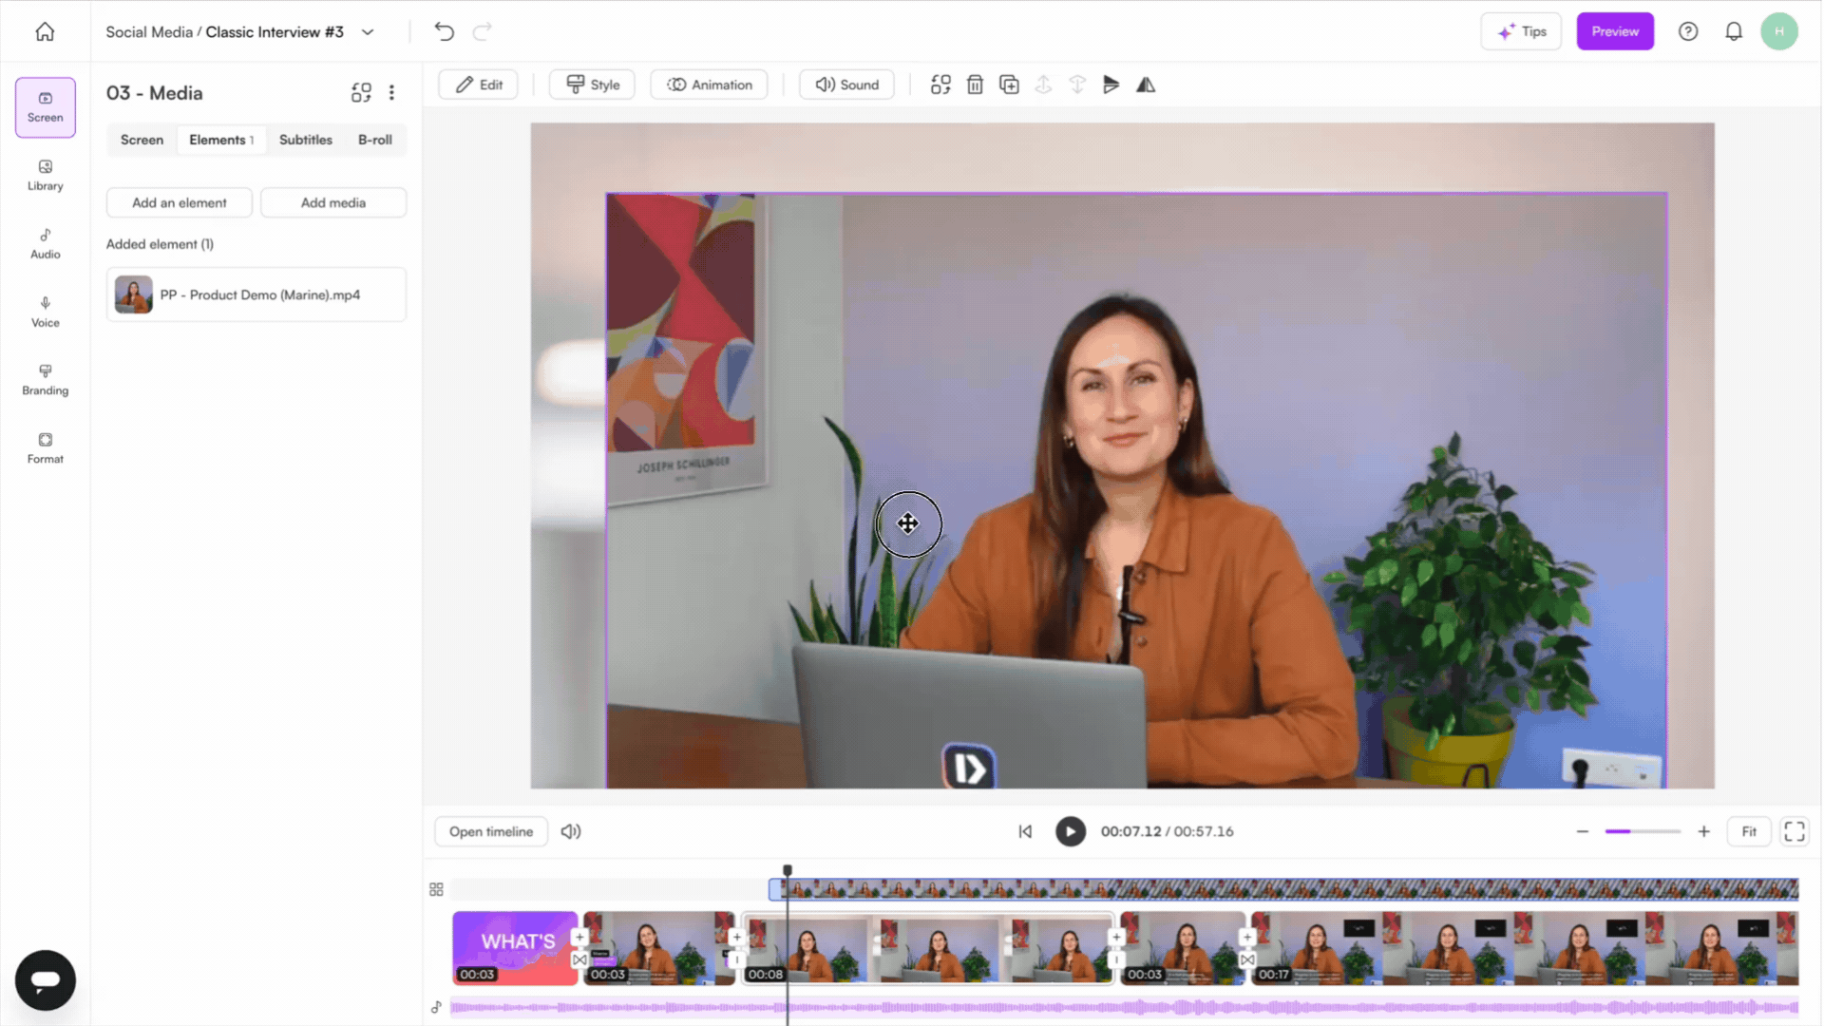Go to the home screen icon
This screenshot has width=1824, height=1026.
[45, 31]
